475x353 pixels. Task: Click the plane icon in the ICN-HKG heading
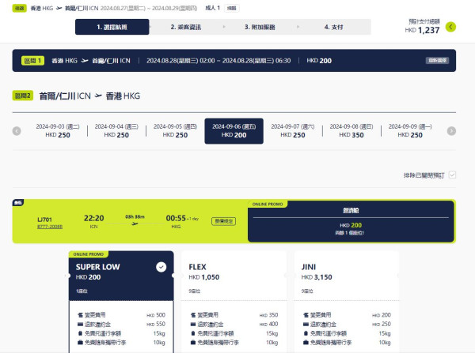tap(98, 96)
